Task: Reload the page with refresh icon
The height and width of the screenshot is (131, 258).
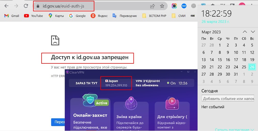Action: (x=26, y=6)
